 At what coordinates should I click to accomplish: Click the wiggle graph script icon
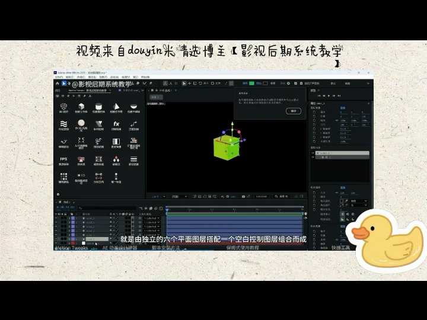point(133,124)
